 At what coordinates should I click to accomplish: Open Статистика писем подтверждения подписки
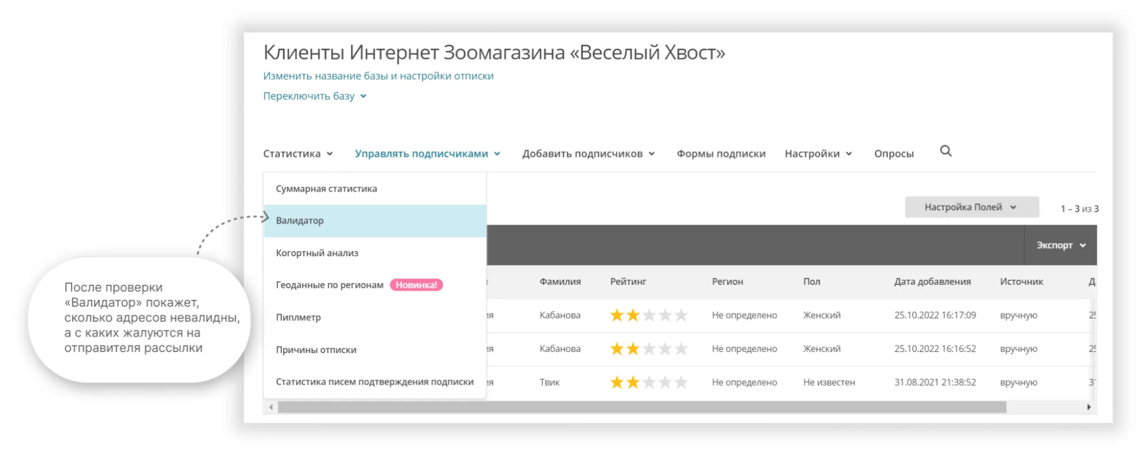pos(374,382)
